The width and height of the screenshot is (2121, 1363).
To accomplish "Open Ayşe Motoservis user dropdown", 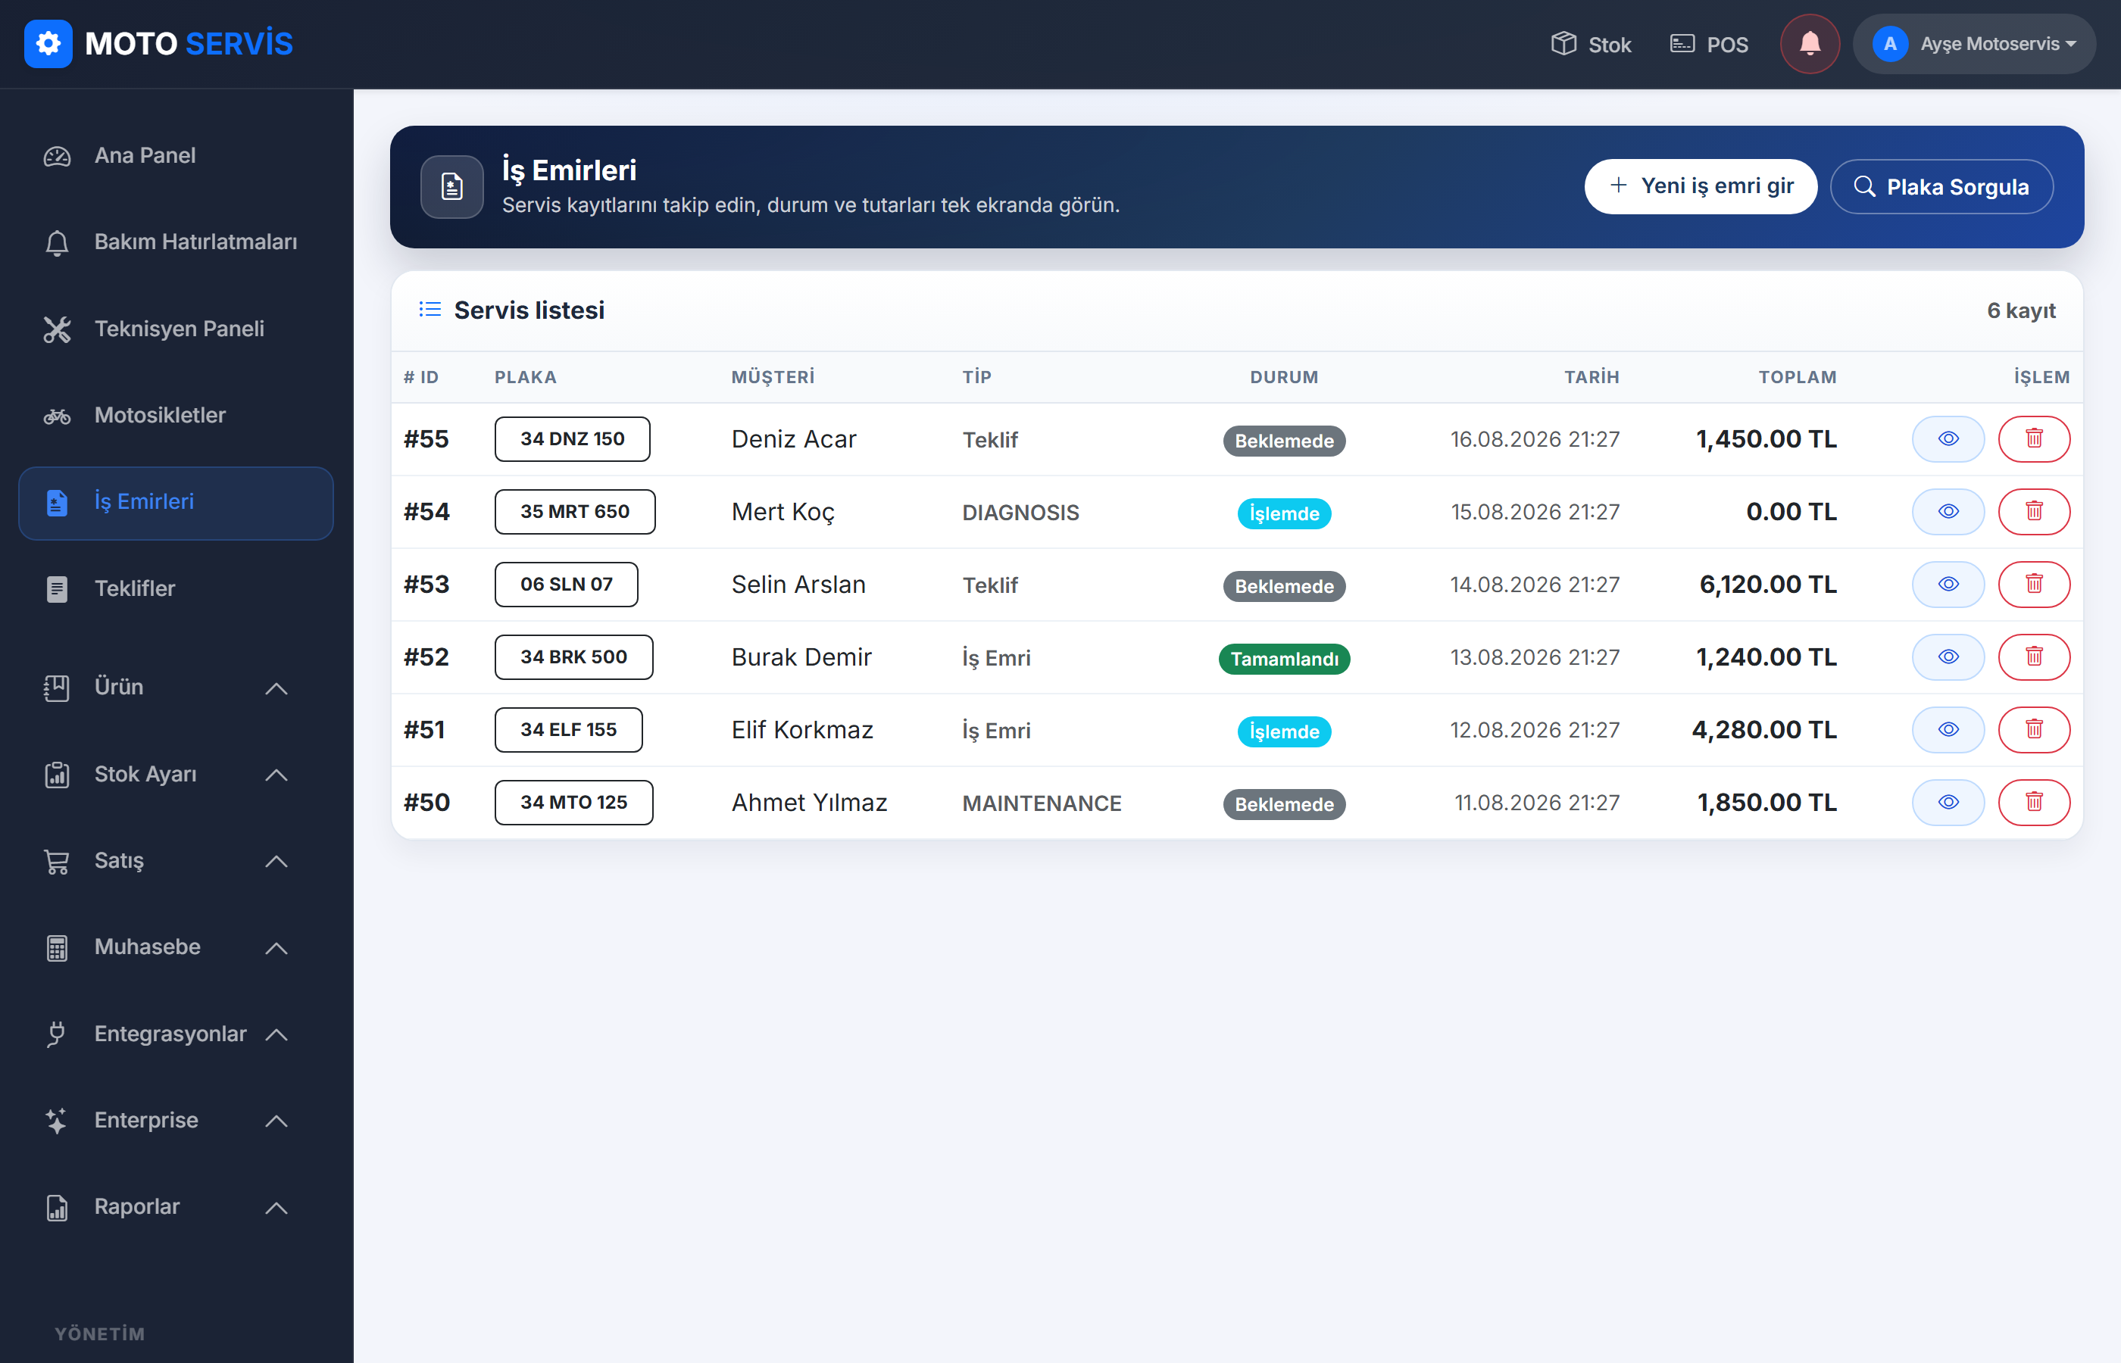I will 1974,43.
